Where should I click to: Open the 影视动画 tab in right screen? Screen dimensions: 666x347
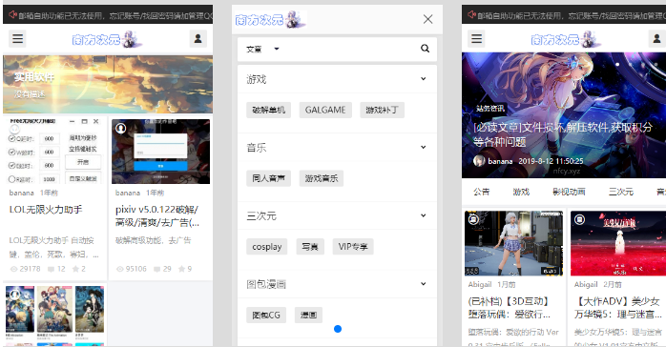[x=569, y=192]
